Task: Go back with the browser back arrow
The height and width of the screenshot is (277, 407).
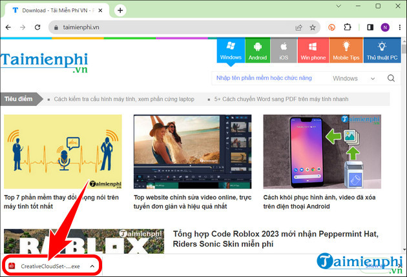Action: point(8,27)
